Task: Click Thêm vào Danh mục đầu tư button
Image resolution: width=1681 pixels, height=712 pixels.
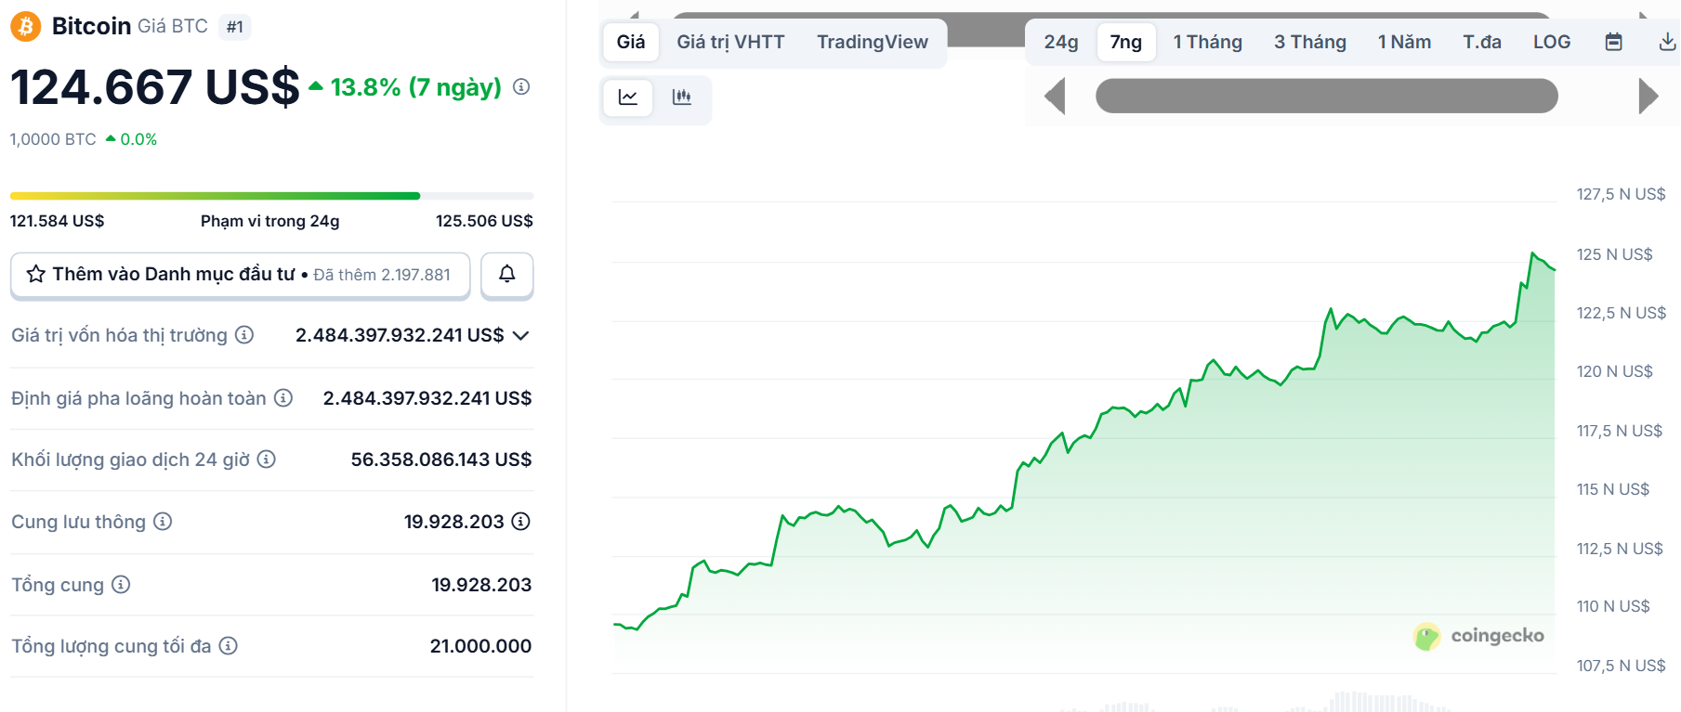Action: click(240, 275)
